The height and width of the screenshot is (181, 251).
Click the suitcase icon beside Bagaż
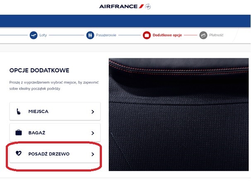(x=19, y=133)
